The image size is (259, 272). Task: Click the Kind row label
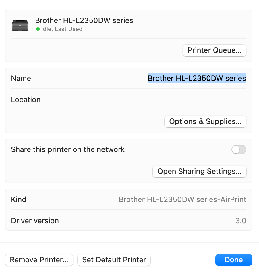(18, 199)
